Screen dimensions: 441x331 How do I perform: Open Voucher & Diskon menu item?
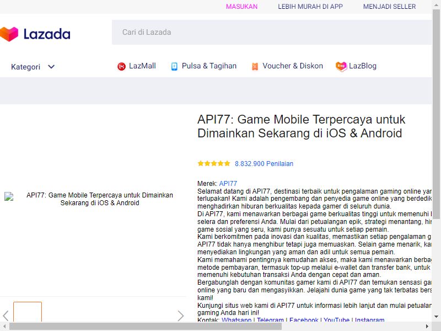click(293, 66)
